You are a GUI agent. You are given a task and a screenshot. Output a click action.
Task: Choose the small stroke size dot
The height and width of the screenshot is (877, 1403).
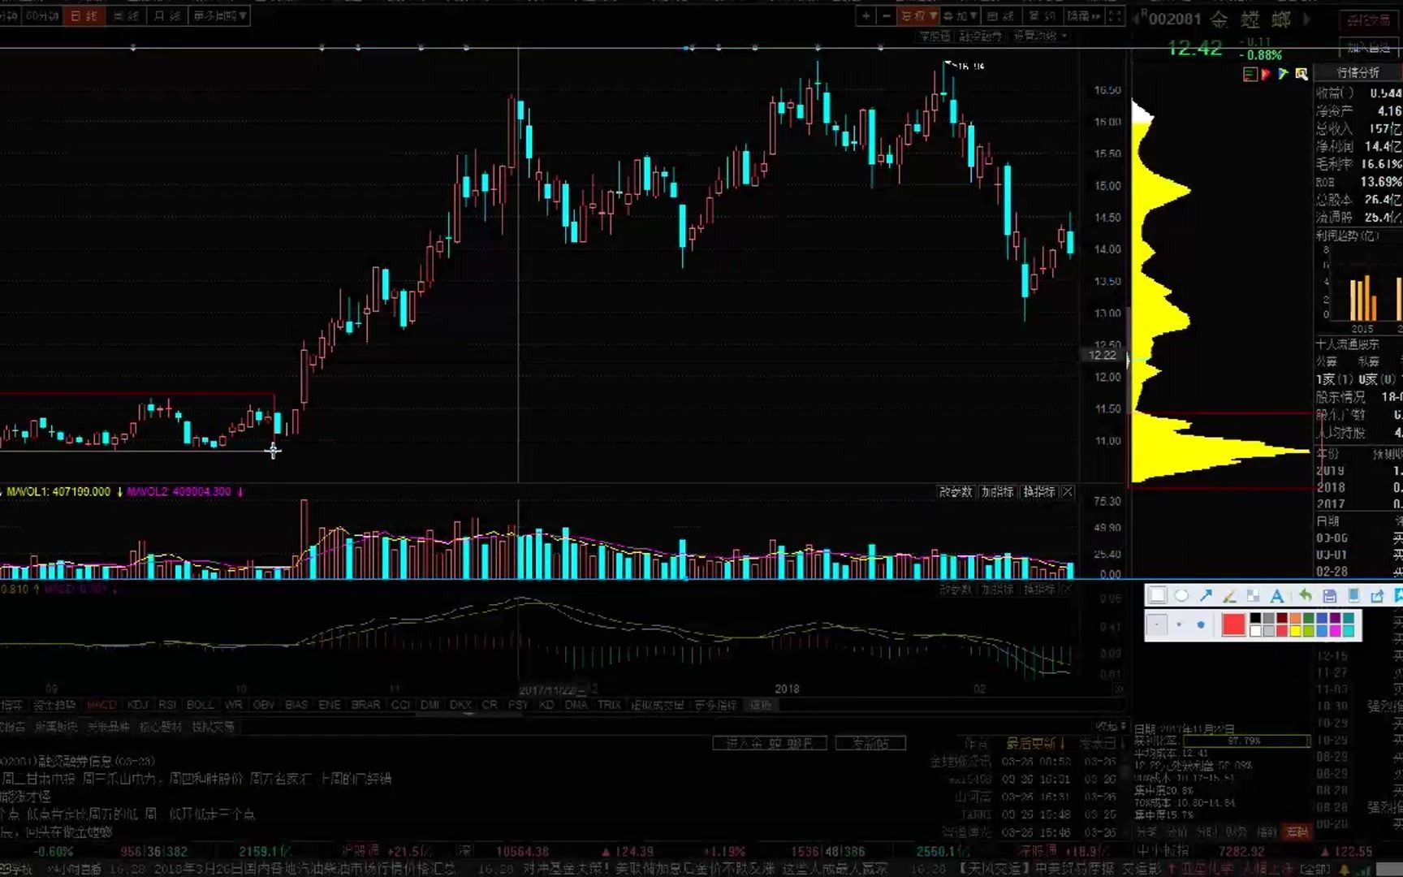pyautogui.click(x=1157, y=624)
